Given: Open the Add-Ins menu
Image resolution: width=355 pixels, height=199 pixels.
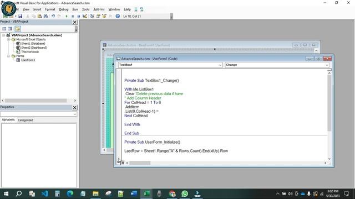Looking at the screenshot, I should (99, 9).
